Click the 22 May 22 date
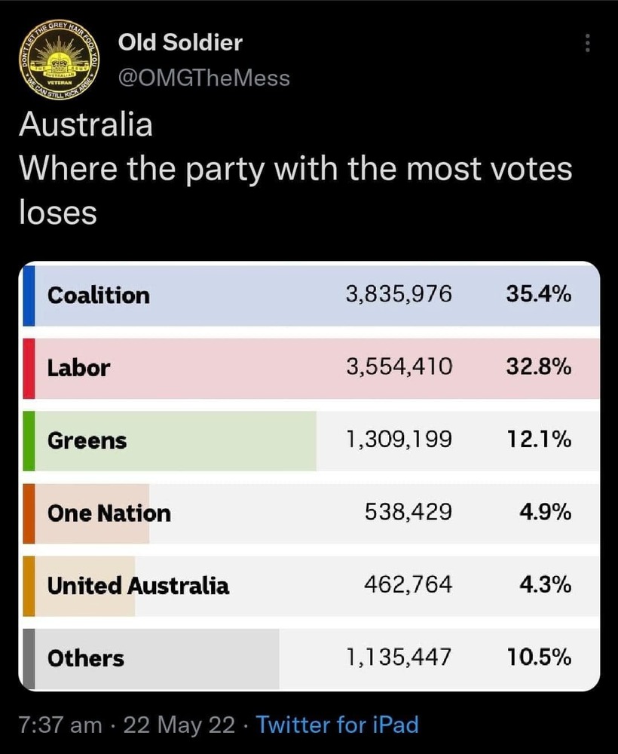The image size is (618, 754). (x=179, y=725)
